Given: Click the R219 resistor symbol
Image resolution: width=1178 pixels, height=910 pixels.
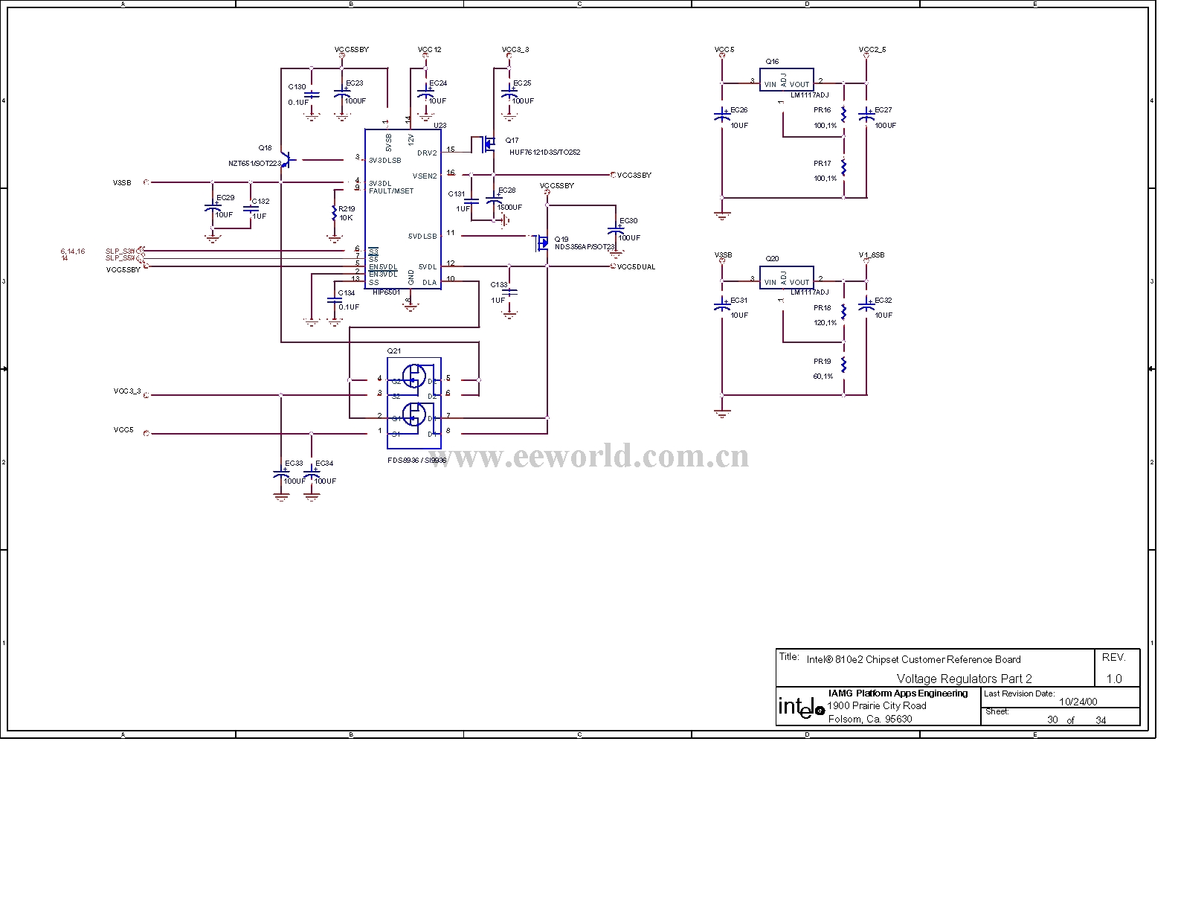Looking at the screenshot, I should click(334, 214).
